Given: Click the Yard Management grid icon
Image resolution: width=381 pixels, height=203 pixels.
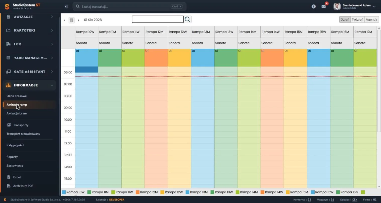Looking at the screenshot, I should pyautogui.click(x=8, y=58).
